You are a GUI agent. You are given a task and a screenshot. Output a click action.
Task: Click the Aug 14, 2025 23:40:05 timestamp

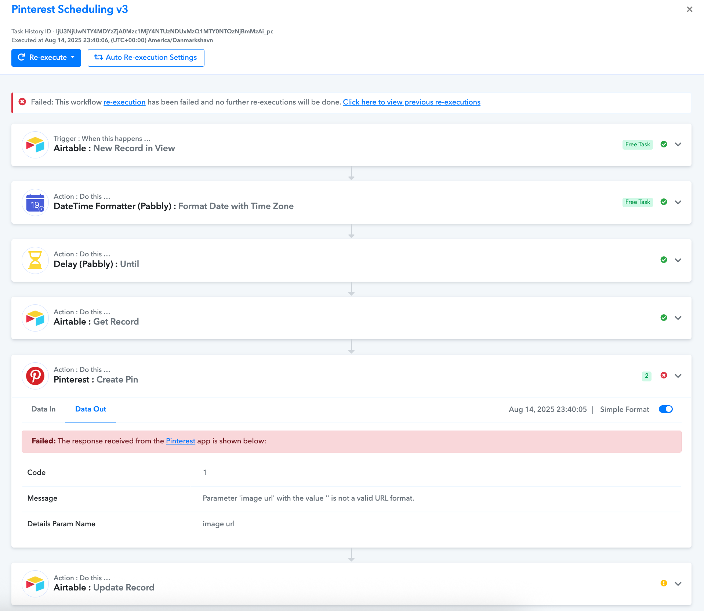pos(548,409)
